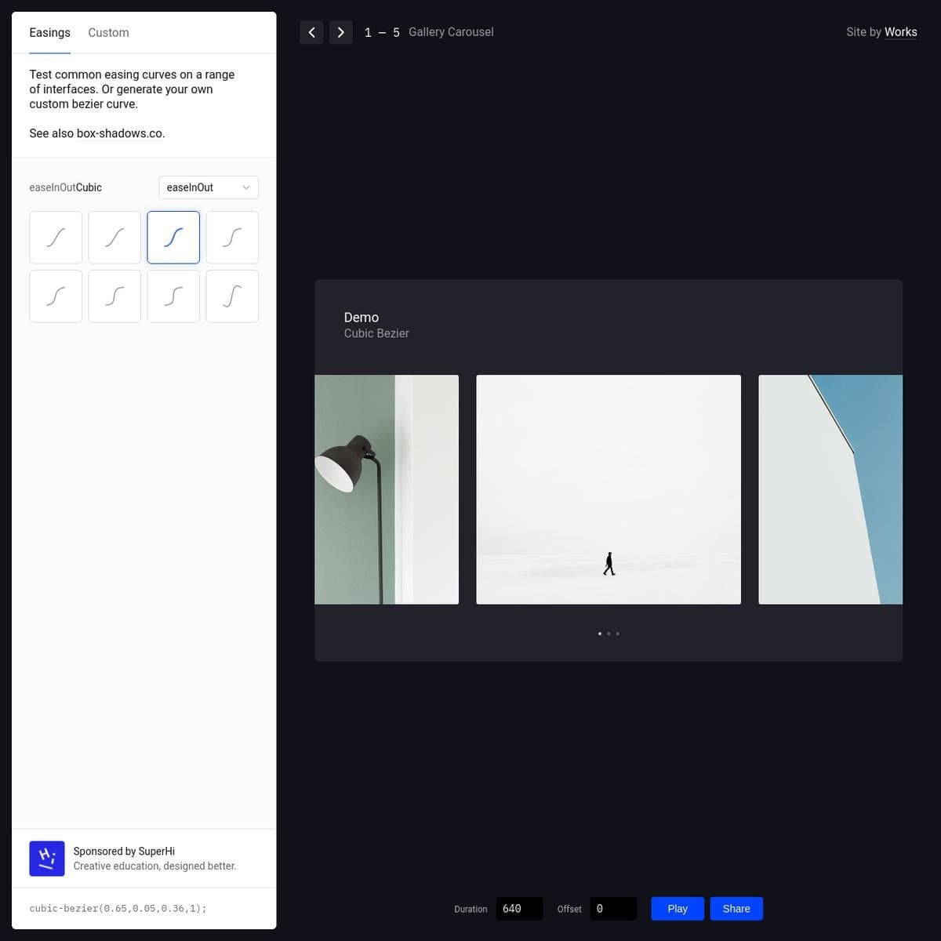Click into the Duration input field
The width and height of the screenshot is (941, 941).
click(x=519, y=909)
